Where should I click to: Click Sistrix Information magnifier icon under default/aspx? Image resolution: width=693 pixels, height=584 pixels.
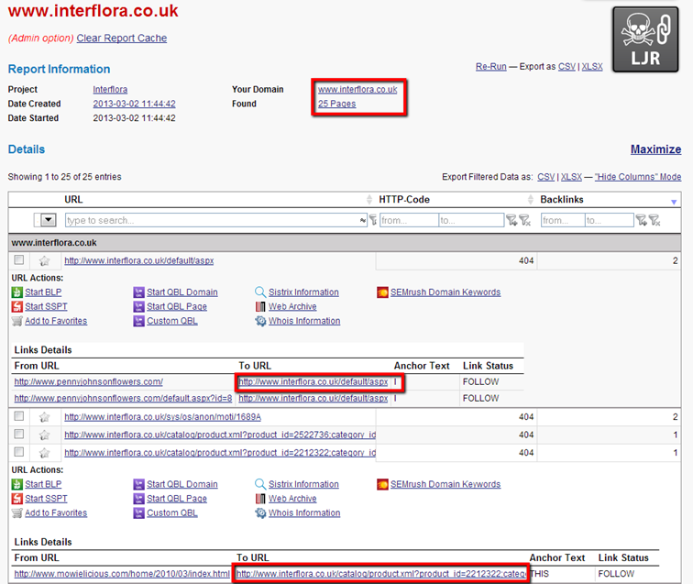(260, 292)
